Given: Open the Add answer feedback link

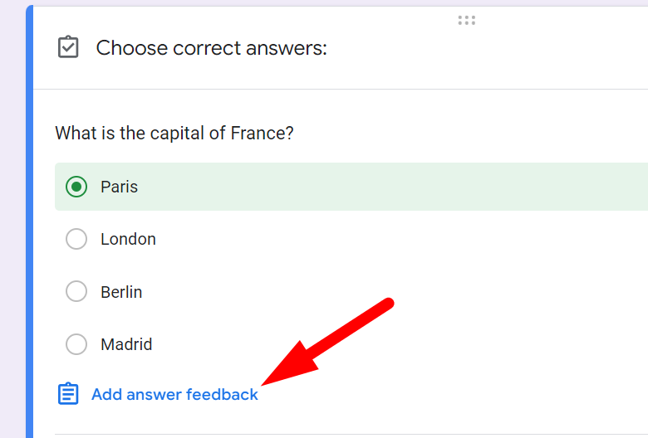Looking at the screenshot, I should click(174, 395).
